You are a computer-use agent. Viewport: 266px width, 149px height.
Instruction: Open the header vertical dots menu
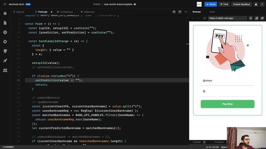(262, 4)
